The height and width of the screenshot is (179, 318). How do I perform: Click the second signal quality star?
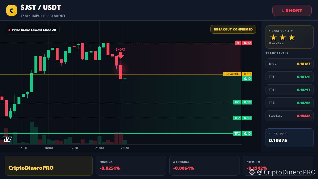pyautogui.click(x=282, y=37)
